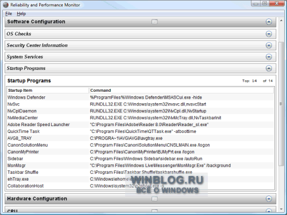Select the QuickTime Task startup item
287x215 pixels.
[24, 131]
